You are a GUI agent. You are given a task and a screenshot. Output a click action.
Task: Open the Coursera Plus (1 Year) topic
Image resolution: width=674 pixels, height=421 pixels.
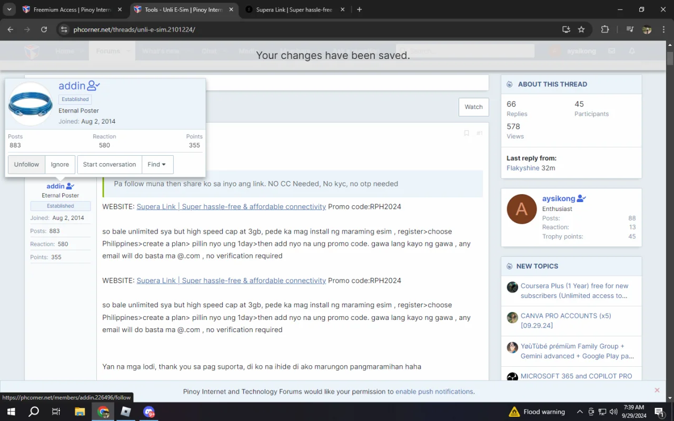[x=574, y=290]
